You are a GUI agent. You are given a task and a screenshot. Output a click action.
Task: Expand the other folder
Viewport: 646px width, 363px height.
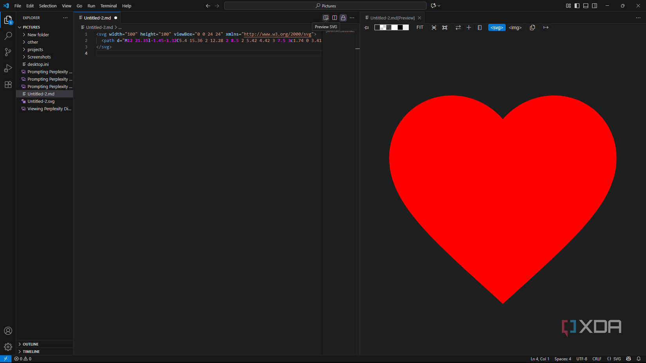pyautogui.click(x=45, y=42)
